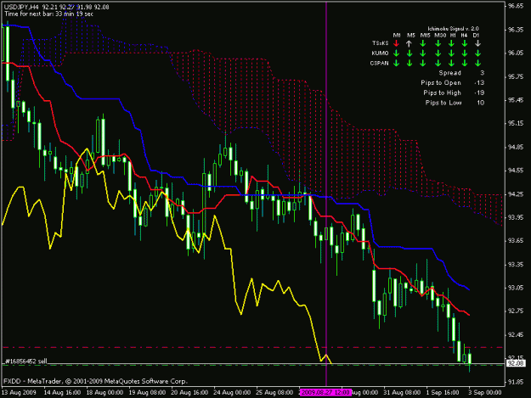Click the KUMO signal arrow under M30
The width and height of the screenshot is (531, 398).
438,53
